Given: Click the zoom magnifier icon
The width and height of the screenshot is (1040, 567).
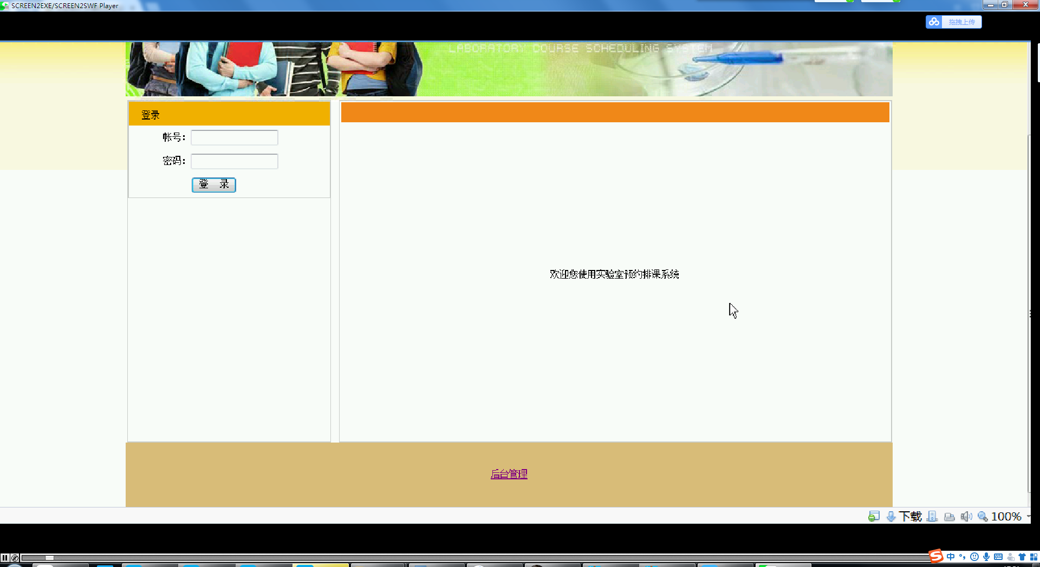Looking at the screenshot, I should 983,517.
